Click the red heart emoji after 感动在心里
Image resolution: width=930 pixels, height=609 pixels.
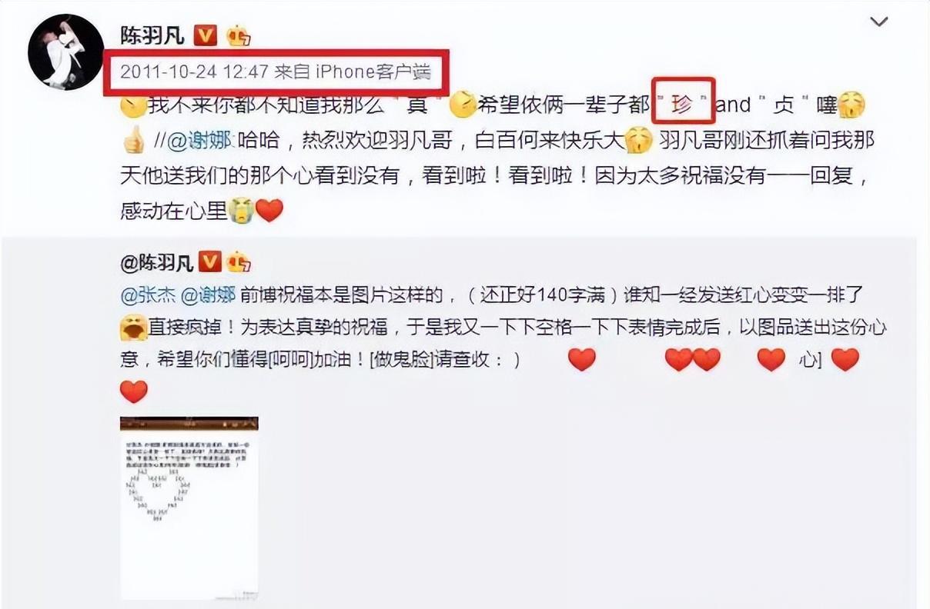269,210
